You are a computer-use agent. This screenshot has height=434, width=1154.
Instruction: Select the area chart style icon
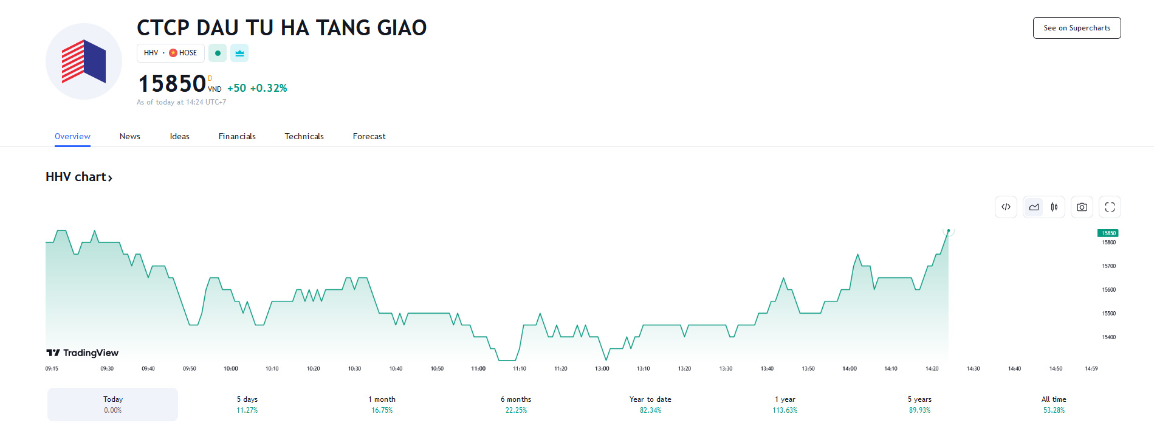1034,207
